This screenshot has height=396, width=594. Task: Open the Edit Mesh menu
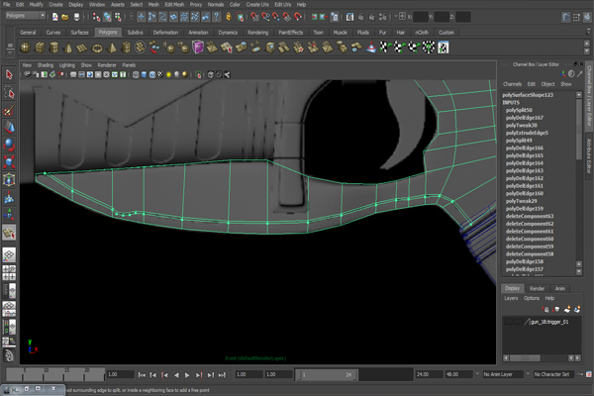(174, 5)
